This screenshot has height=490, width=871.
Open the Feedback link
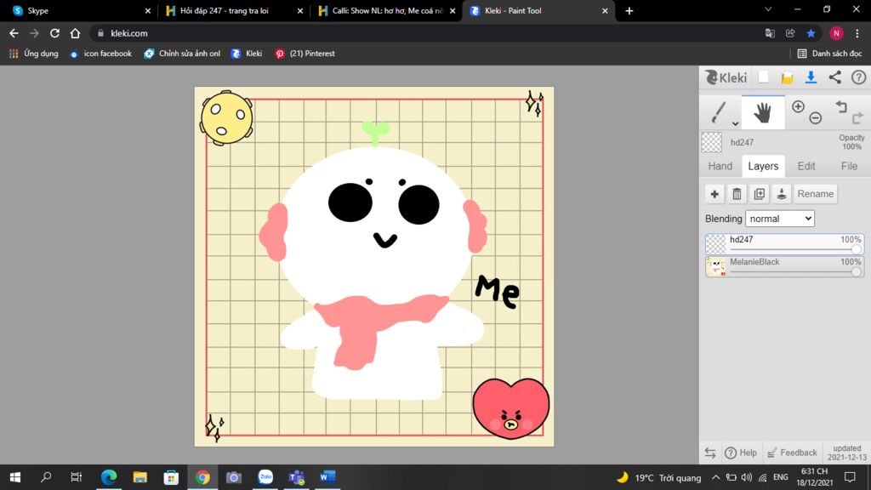point(792,453)
